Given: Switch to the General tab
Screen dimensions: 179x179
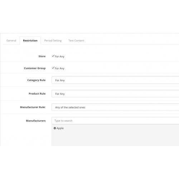Looking at the screenshot, I should tap(11, 40).
